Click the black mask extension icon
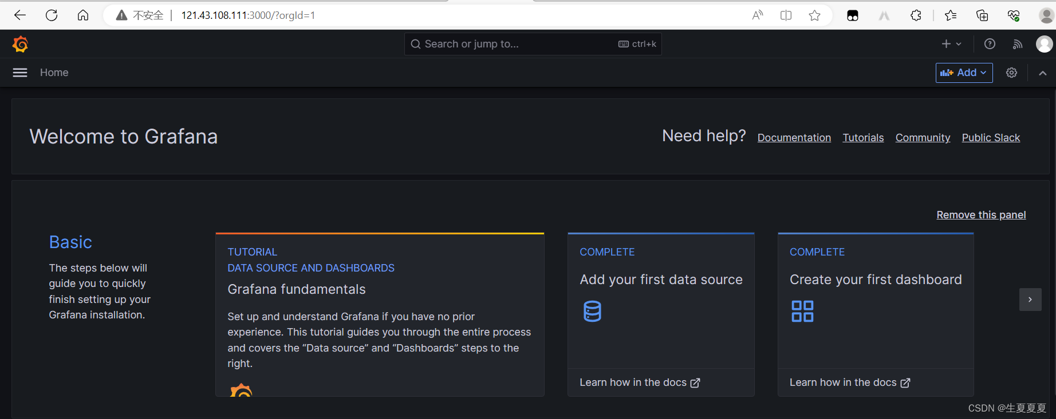Image resolution: width=1056 pixels, height=419 pixels. (x=853, y=15)
